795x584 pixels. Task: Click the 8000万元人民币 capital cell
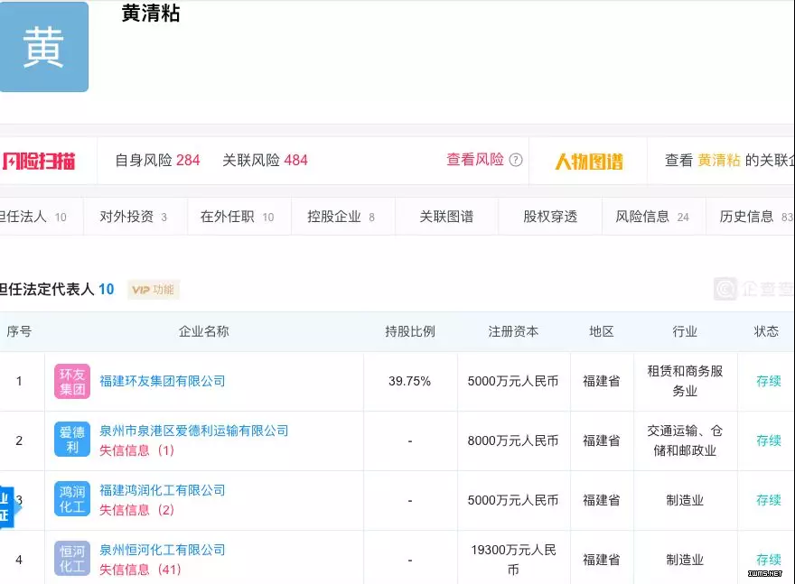(513, 440)
